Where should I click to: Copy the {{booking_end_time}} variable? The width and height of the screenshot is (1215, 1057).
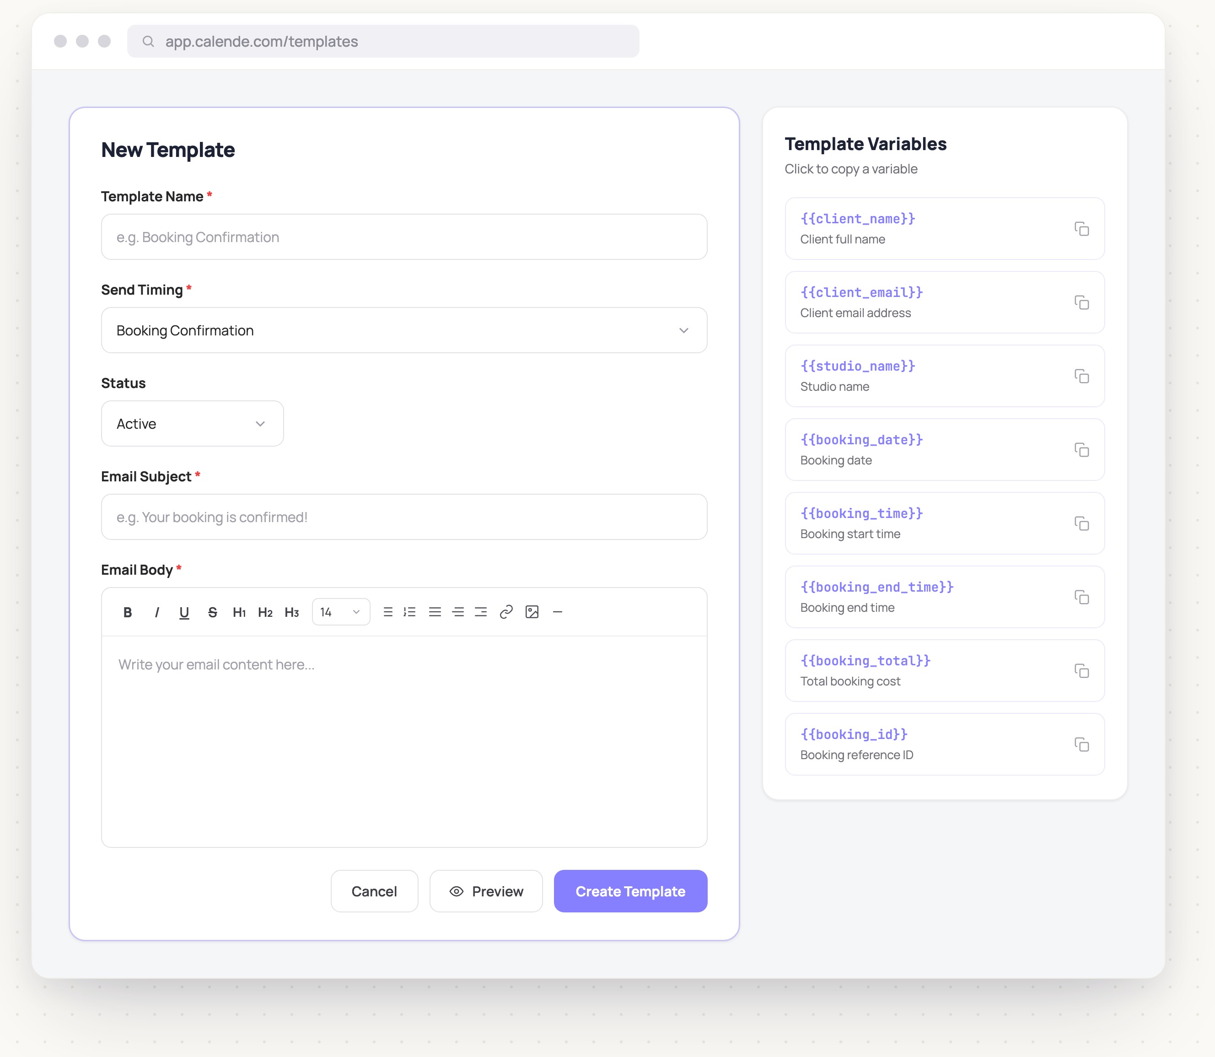pyautogui.click(x=1081, y=597)
